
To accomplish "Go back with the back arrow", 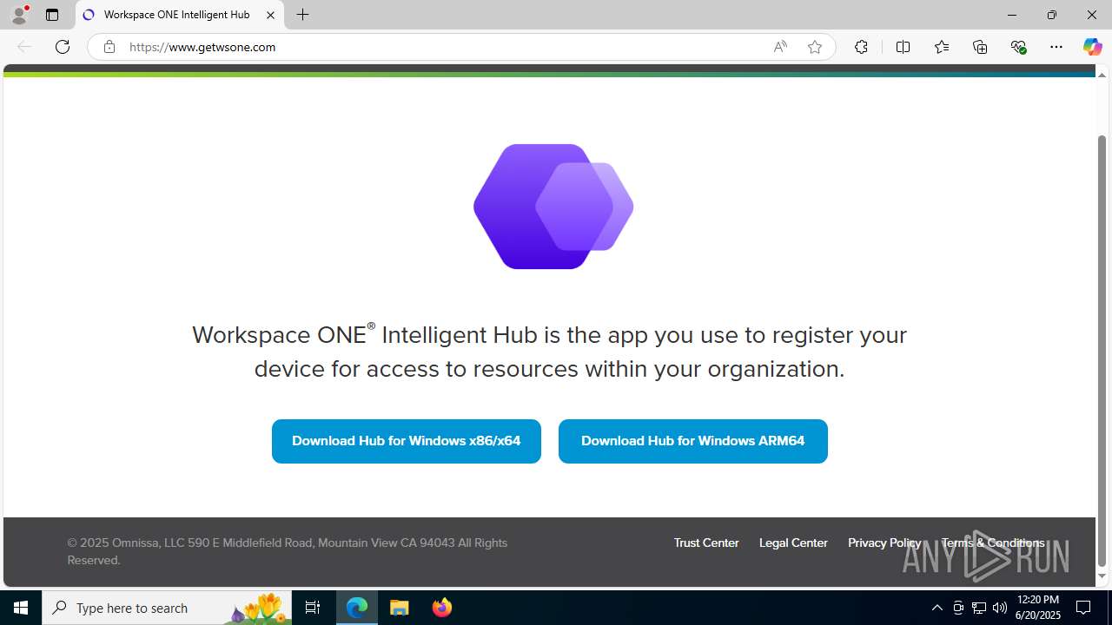I will click(24, 47).
